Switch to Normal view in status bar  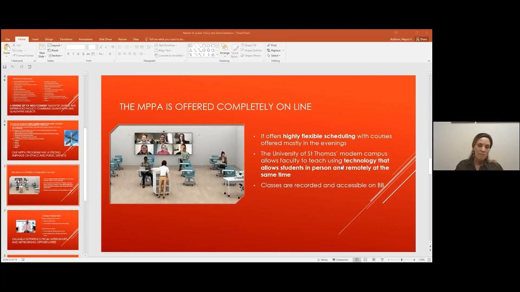357,260
